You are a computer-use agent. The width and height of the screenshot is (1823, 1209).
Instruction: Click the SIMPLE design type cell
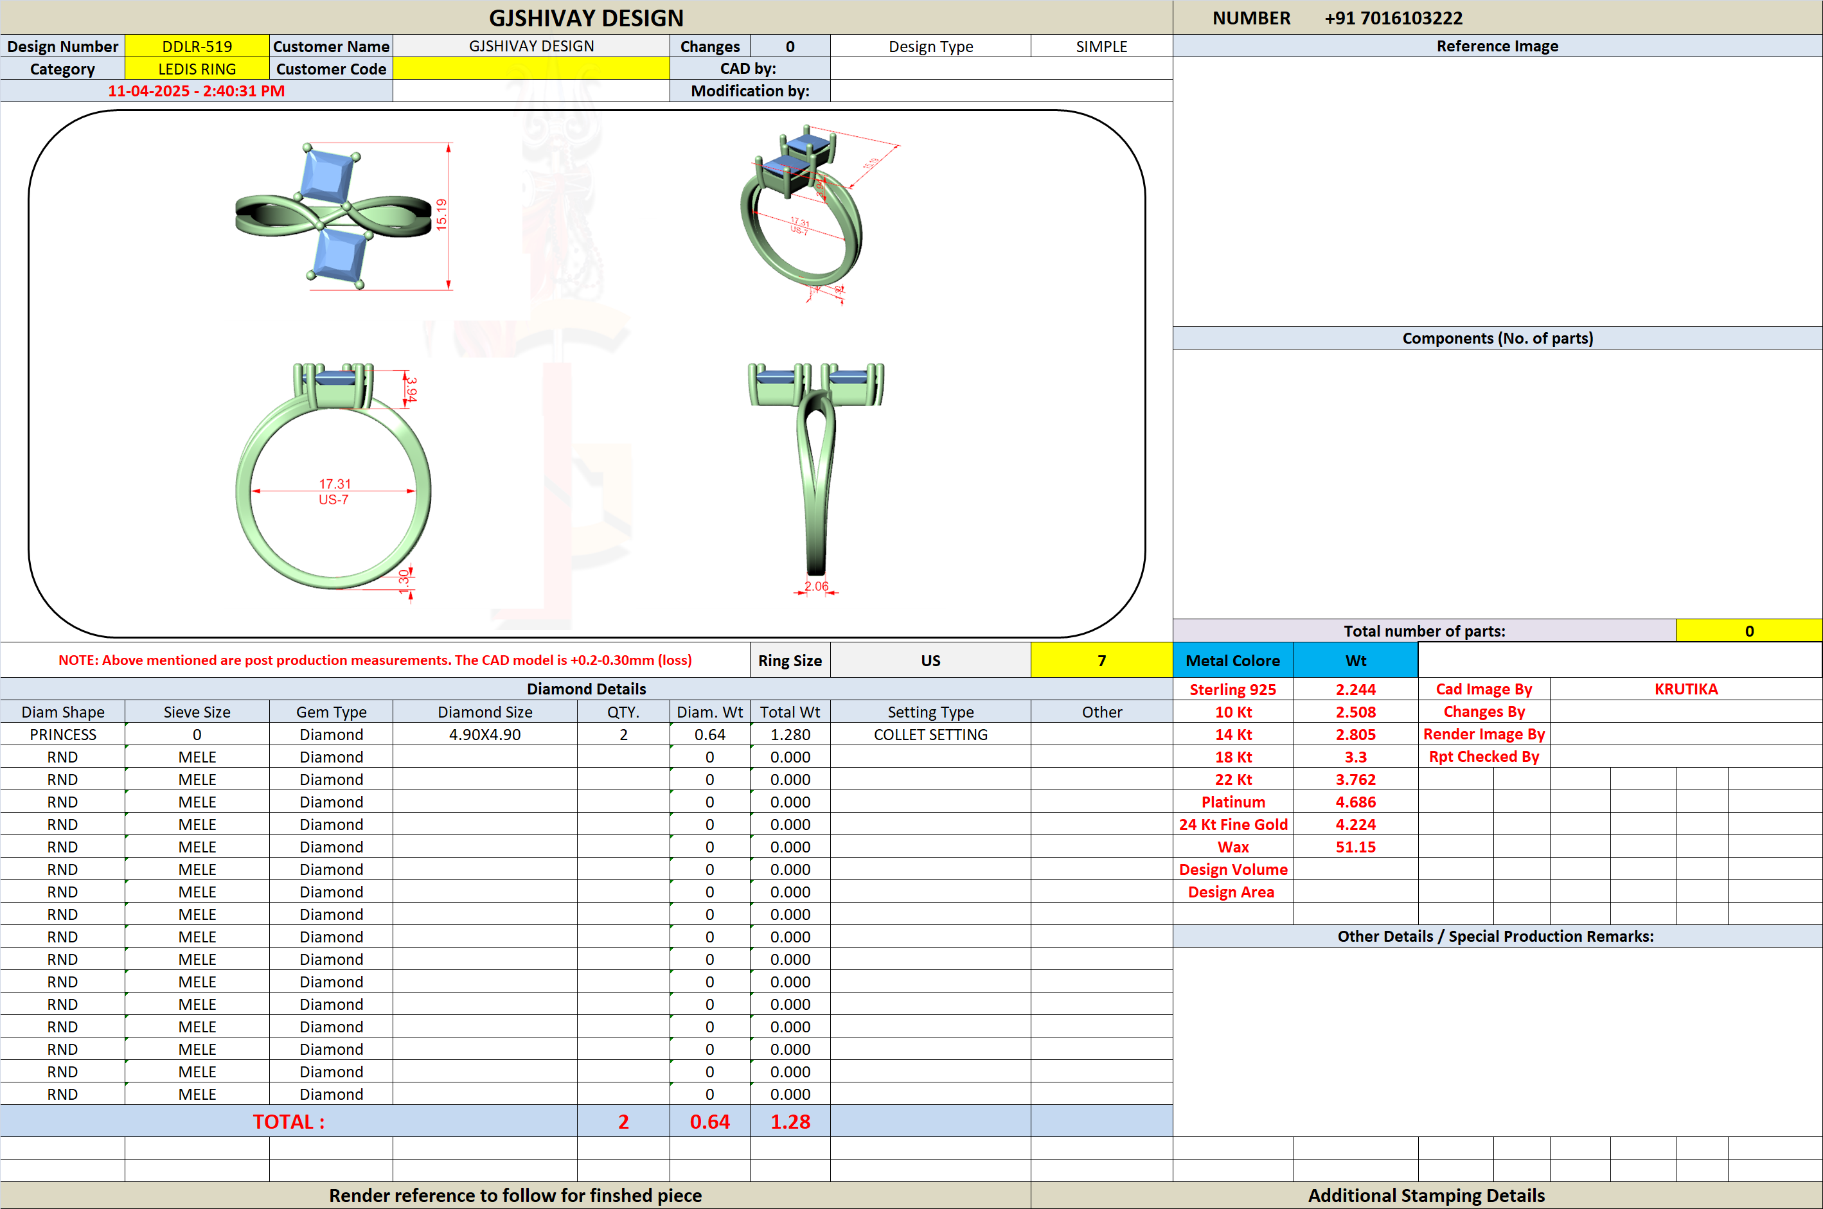coord(1101,46)
